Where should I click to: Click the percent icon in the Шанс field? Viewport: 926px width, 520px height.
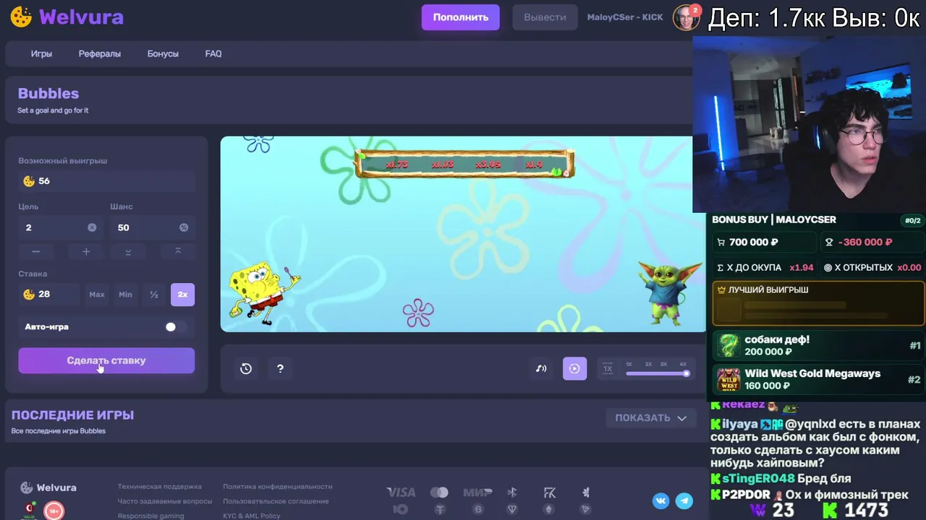(184, 227)
